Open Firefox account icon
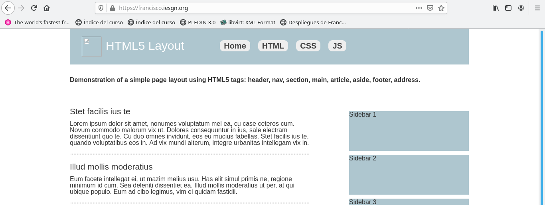This screenshot has width=545, height=205. (x=521, y=8)
